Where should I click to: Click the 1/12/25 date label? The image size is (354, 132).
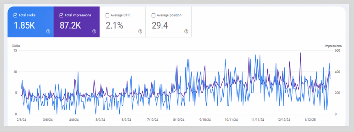point(310,120)
